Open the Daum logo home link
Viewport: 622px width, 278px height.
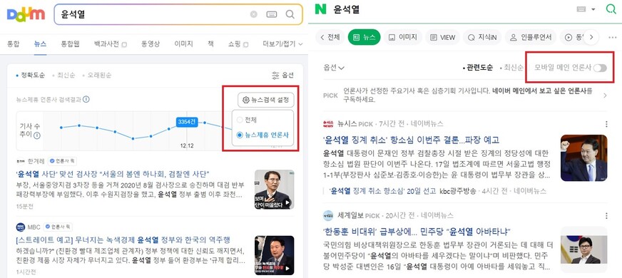pos(26,14)
